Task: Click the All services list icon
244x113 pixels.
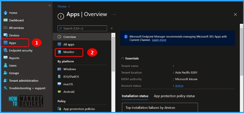Action: click(5, 28)
